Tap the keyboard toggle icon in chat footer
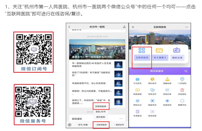The height and width of the screenshot is (131, 202). [x=70, y=125]
